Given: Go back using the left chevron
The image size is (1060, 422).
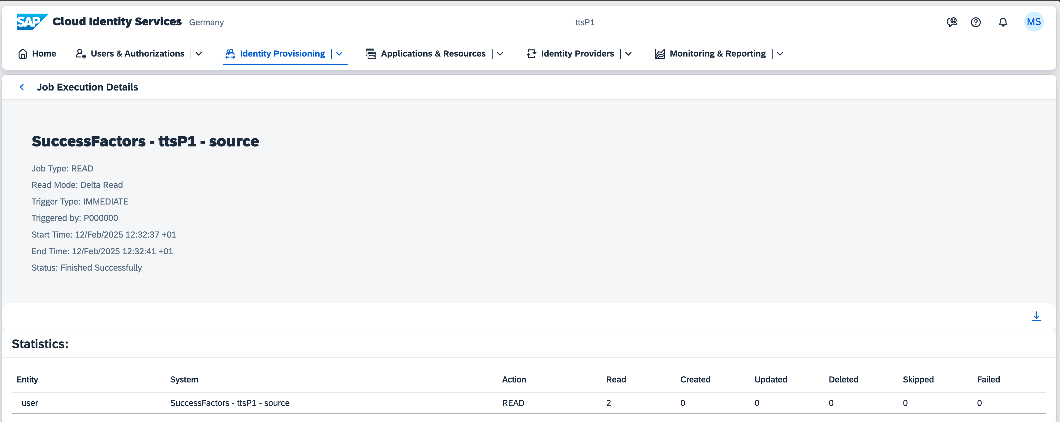Looking at the screenshot, I should pyautogui.click(x=22, y=87).
